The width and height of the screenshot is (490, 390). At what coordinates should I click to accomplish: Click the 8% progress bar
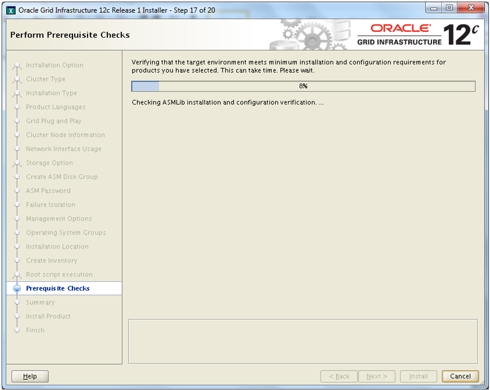303,86
